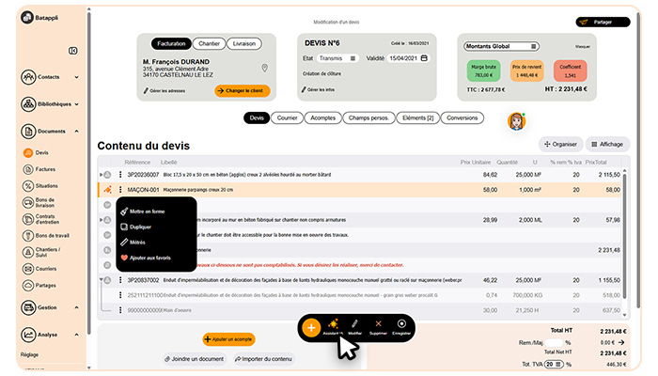The width and height of the screenshot is (658, 376).
Task: Click the Analyse sidebar icon
Action: point(28,335)
